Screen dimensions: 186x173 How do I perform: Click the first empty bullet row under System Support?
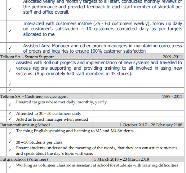click(99, 84)
